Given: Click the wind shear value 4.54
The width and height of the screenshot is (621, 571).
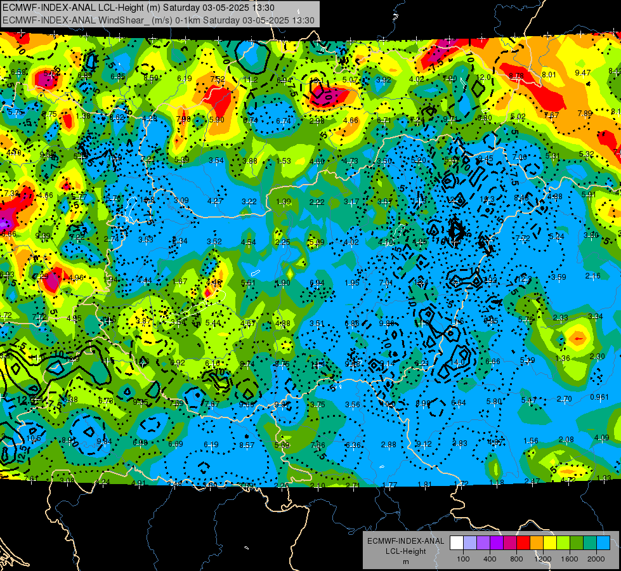Looking at the screenshot, I should (x=248, y=242).
